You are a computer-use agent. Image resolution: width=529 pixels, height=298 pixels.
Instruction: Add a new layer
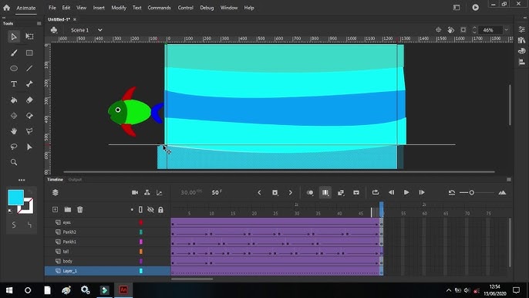tap(55, 209)
